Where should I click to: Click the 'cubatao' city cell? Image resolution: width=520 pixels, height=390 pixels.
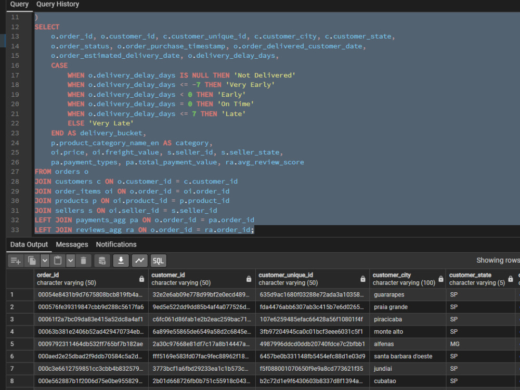pos(408,381)
